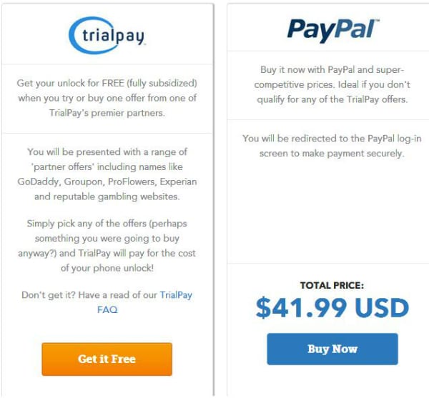429x398 pixels.
Task: Click 'of your phone unlock!' line
Action: [107, 268]
